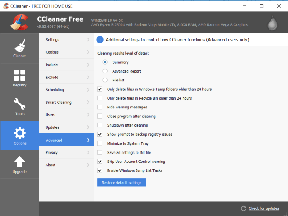Enable Hide warning messages checkbox
The width and height of the screenshot is (288, 216).
click(100, 107)
